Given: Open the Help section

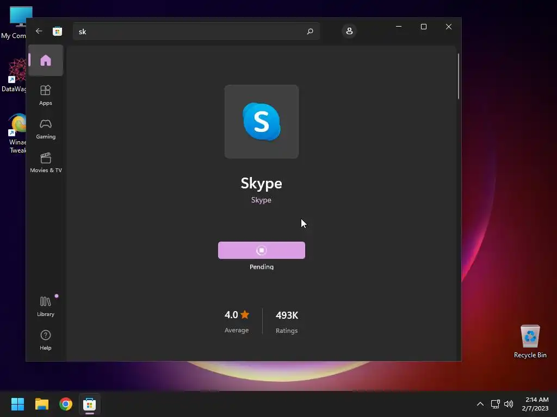Looking at the screenshot, I should 46,340.
